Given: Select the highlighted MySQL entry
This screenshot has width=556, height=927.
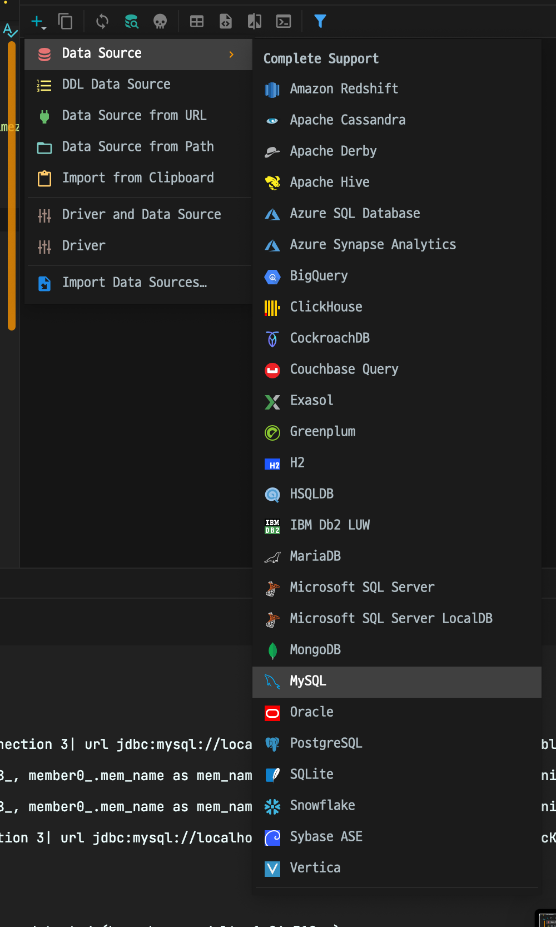Looking at the screenshot, I should point(397,682).
